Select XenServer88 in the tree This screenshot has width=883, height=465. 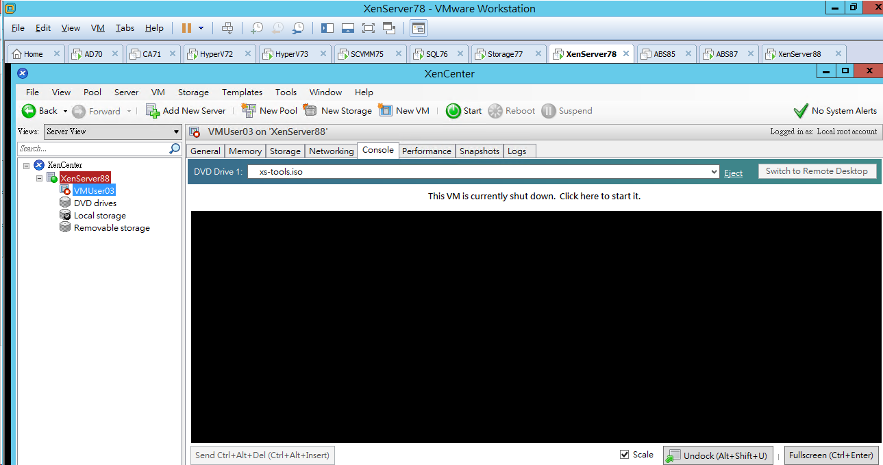(85, 178)
